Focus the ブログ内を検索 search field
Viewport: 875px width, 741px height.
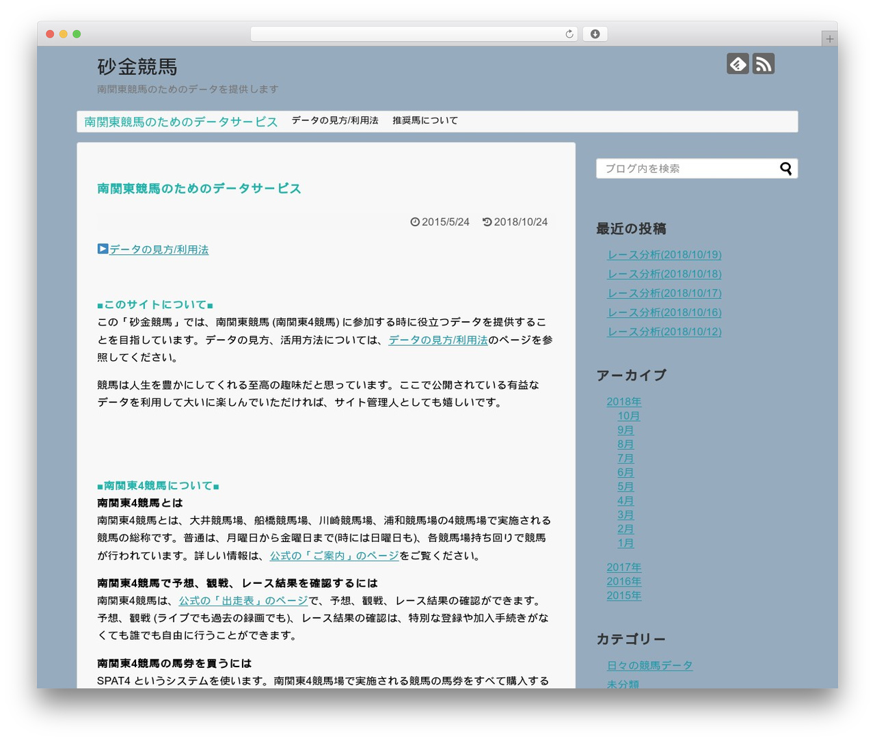pyautogui.click(x=697, y=168)
